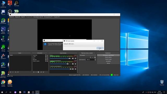This screenshot has width=167, height=94.
Task: Open the Mic/Aux gear settings
Action: click(x=75, y=58)
